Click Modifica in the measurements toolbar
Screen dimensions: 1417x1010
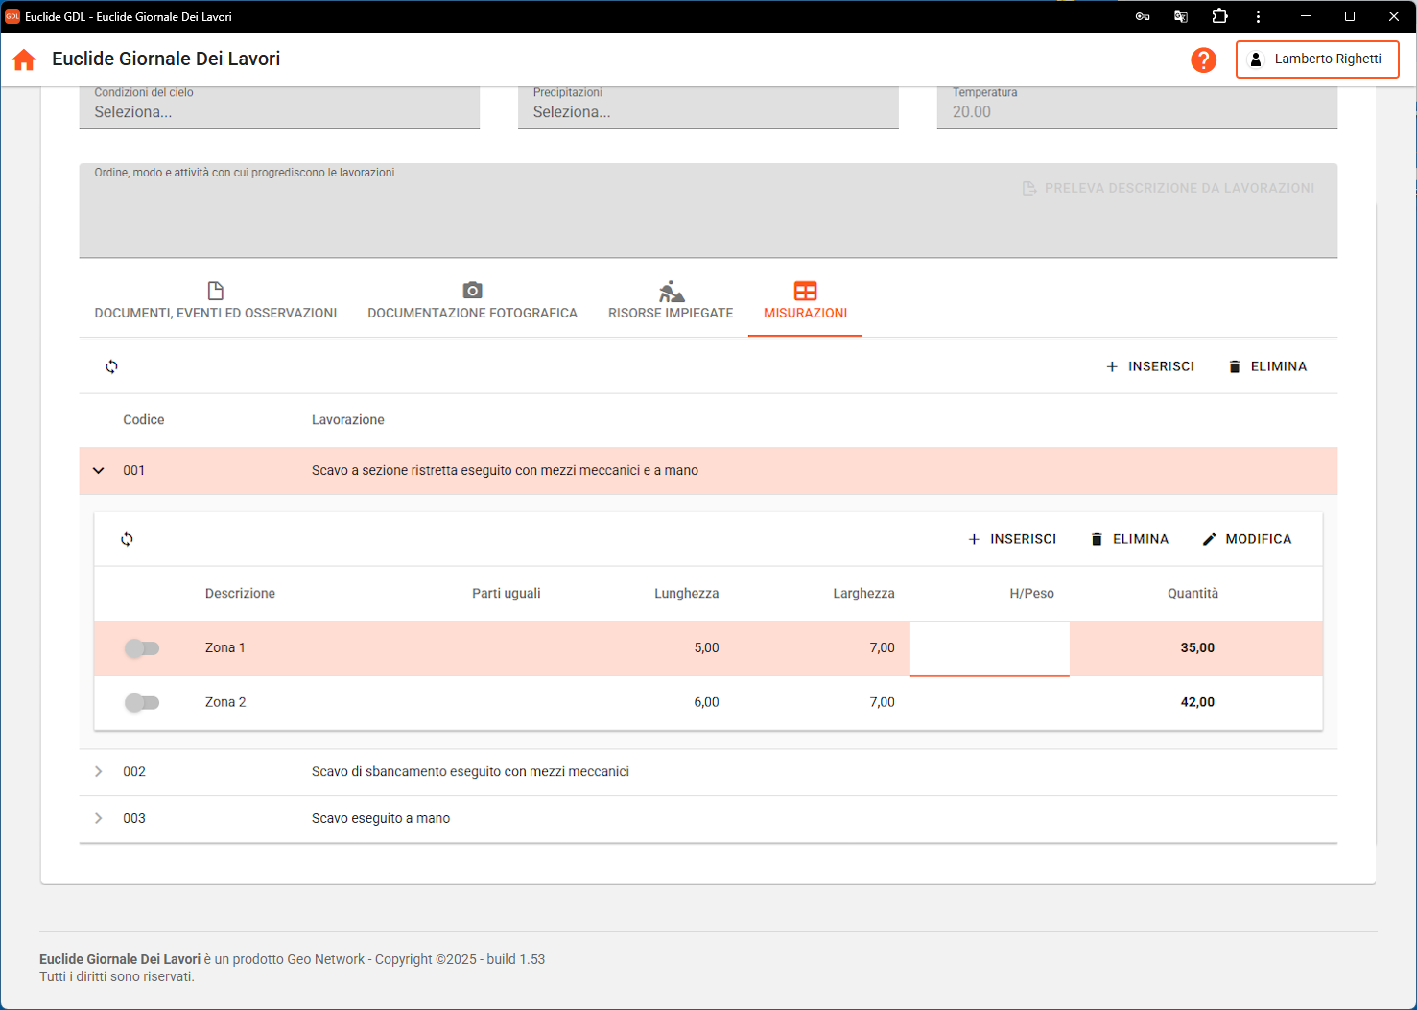(1247, 539)
